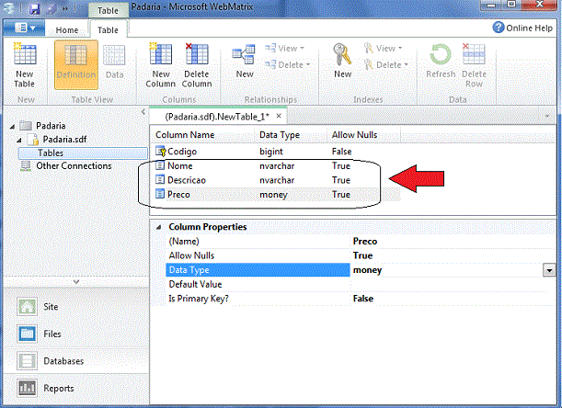Click the Codigo primary key icon
562x408 pixels.
[161, 152]
